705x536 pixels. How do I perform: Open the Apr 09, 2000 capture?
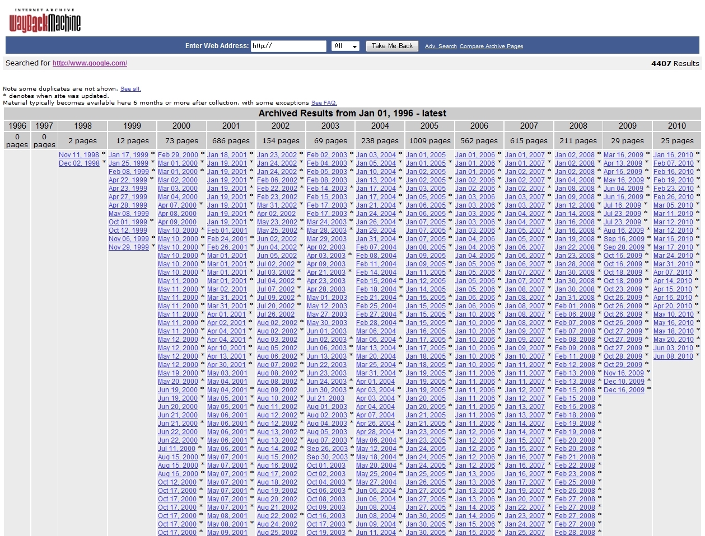[177, 222]
